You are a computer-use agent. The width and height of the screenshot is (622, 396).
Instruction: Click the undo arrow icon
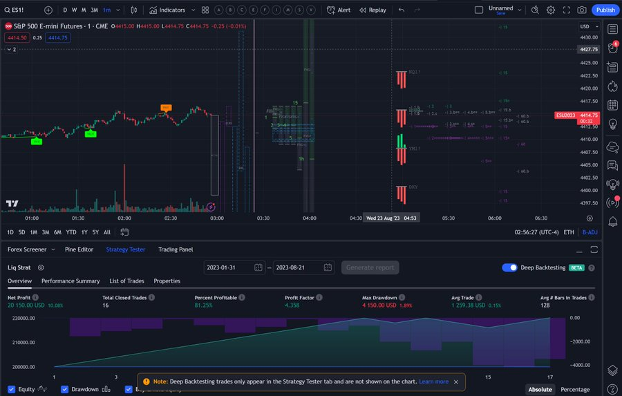pyautogui.click(x=402, y=10)
